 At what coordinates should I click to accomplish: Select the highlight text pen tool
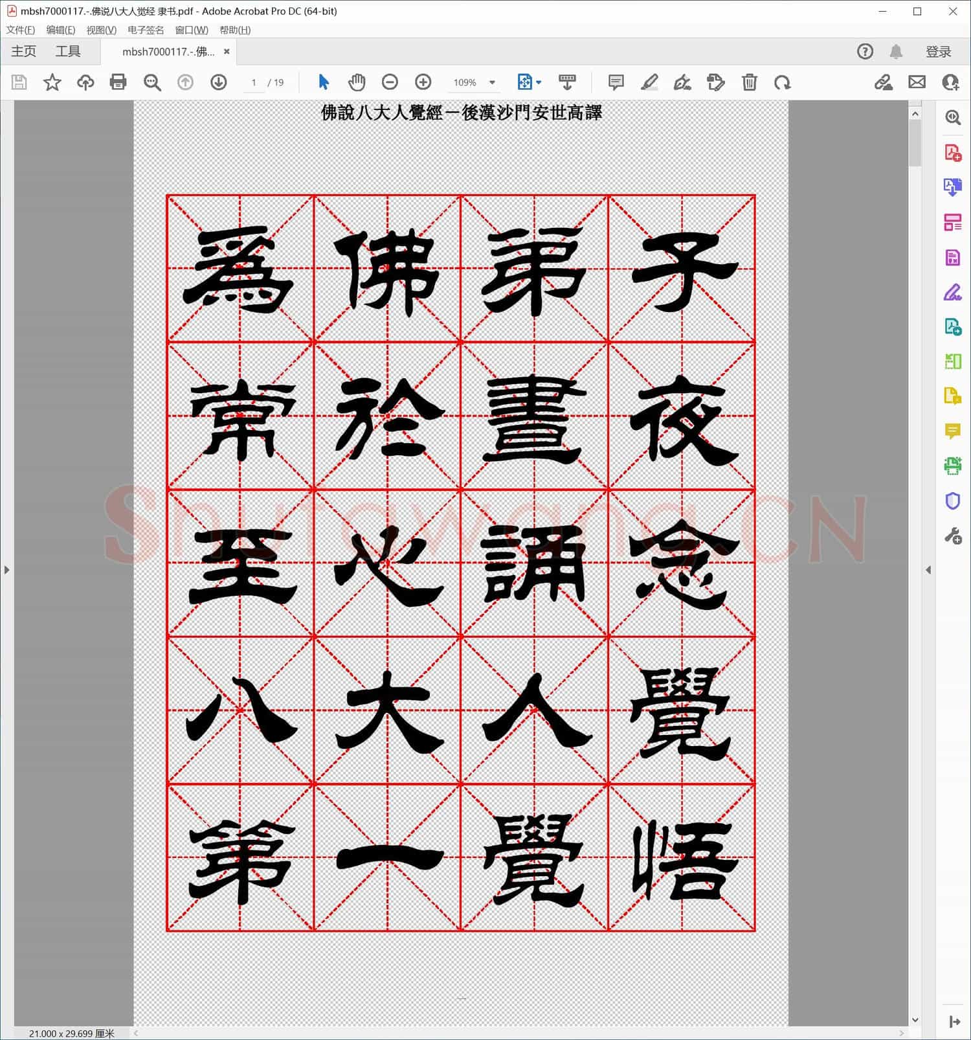tap(649, 82)
